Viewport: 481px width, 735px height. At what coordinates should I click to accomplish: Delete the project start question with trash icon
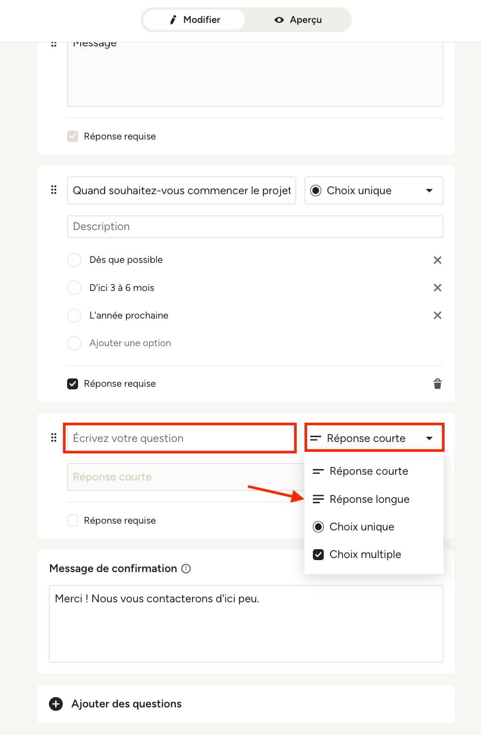[x=437, y=384]
